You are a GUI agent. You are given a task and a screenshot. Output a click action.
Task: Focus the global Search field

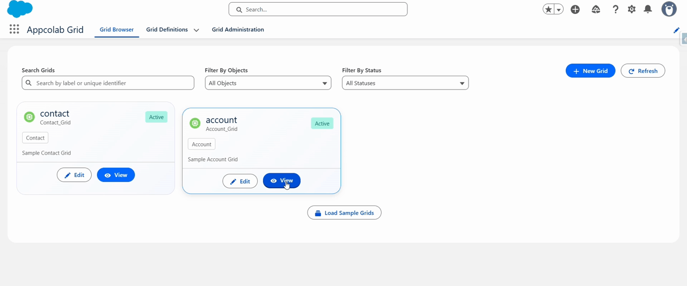(x=318, y=9)
